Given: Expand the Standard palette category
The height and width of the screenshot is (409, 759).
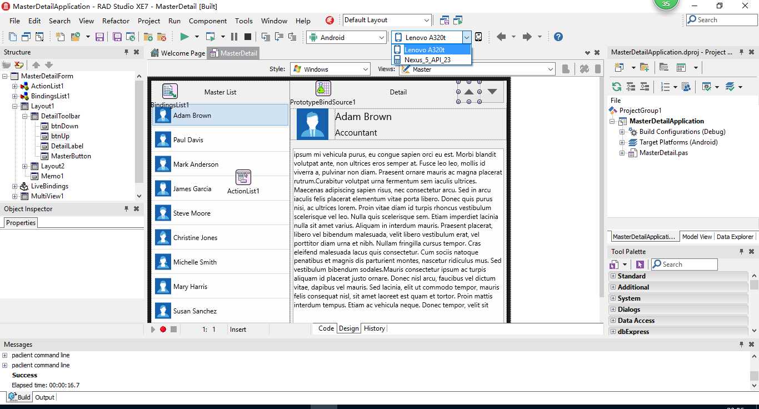Looking at the screenshot, I should point(613,276).
